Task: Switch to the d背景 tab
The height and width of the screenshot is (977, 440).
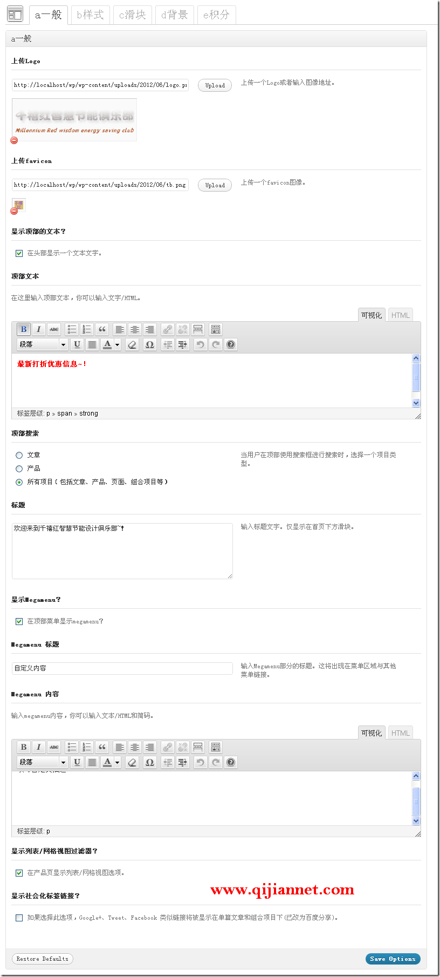Action: tap(175, 15)
